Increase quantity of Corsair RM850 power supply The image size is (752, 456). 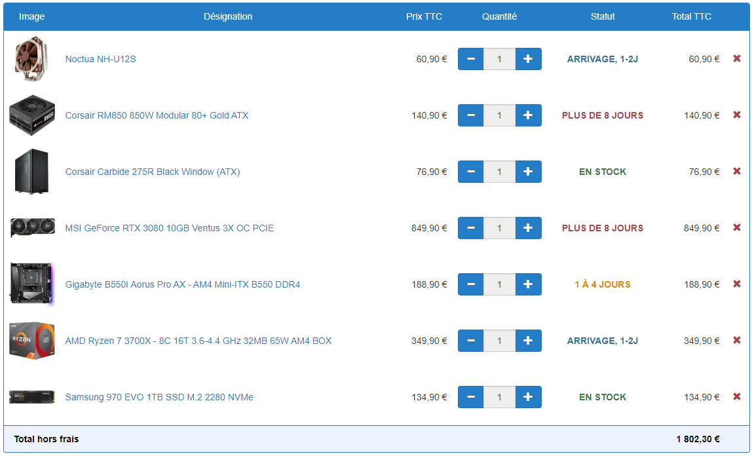[x=528, y=115]
